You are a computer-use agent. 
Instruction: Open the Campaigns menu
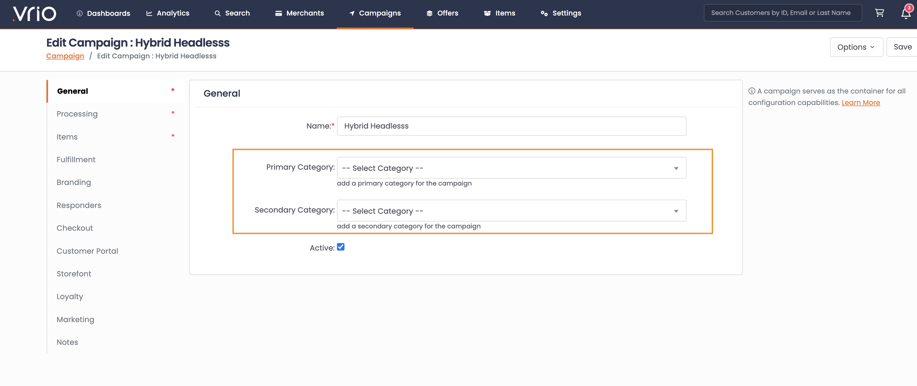click(375, 13)
